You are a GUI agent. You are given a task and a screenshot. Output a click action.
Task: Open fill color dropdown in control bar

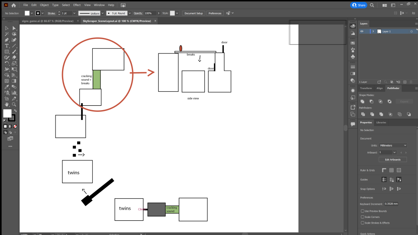32,13
